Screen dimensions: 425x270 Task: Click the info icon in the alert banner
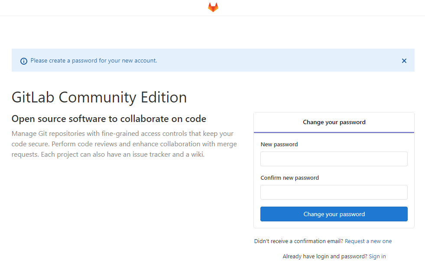click(x=24, y=61)
